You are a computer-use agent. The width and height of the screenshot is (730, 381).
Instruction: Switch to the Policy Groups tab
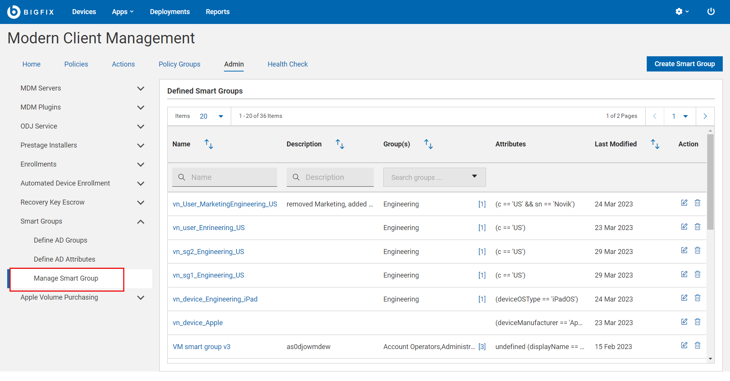(x=179, y=64)
